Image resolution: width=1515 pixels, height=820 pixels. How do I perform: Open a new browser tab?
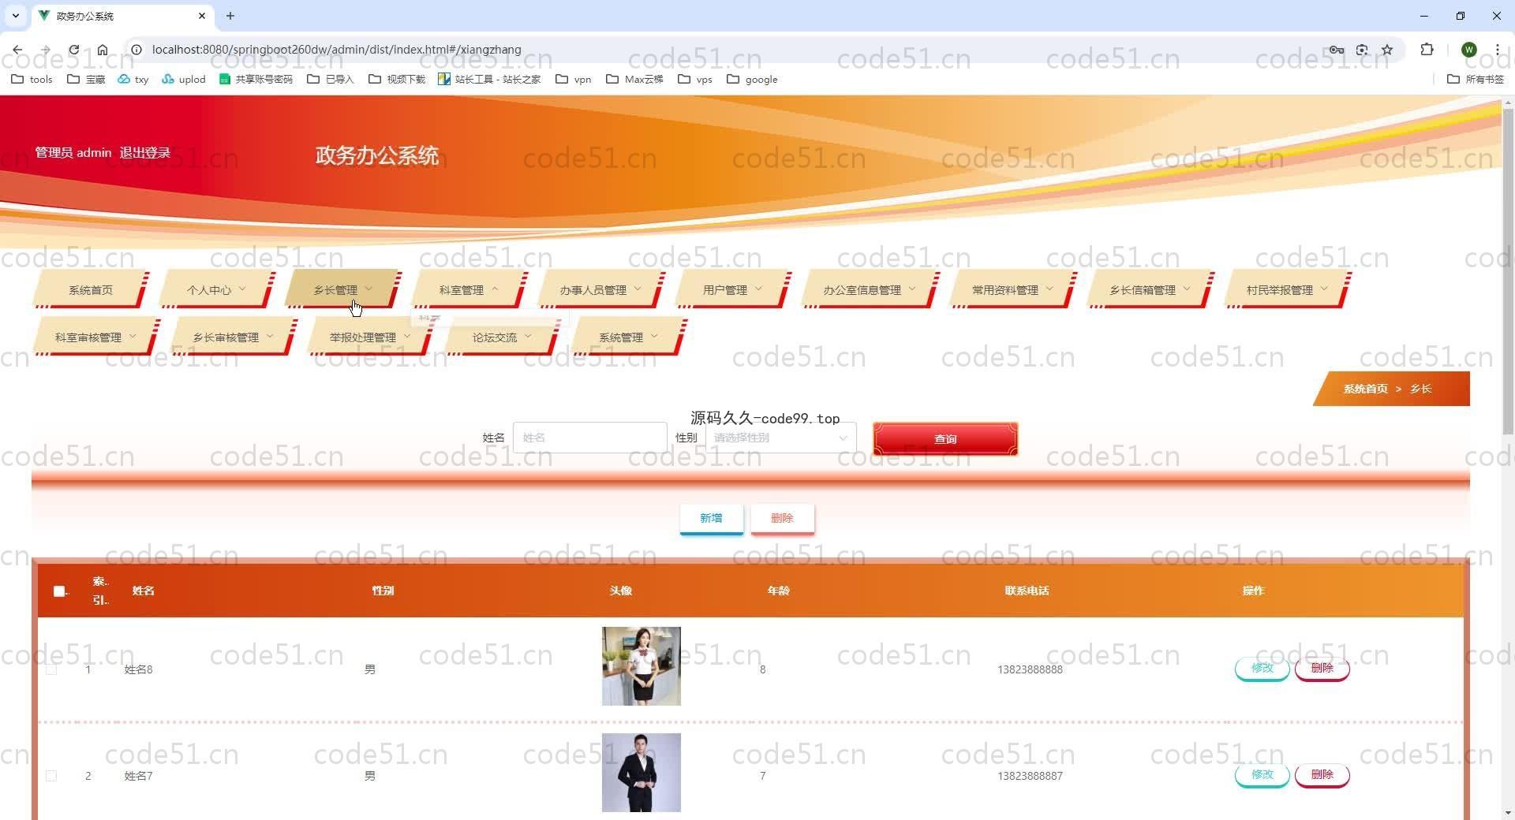coord(230,16)
